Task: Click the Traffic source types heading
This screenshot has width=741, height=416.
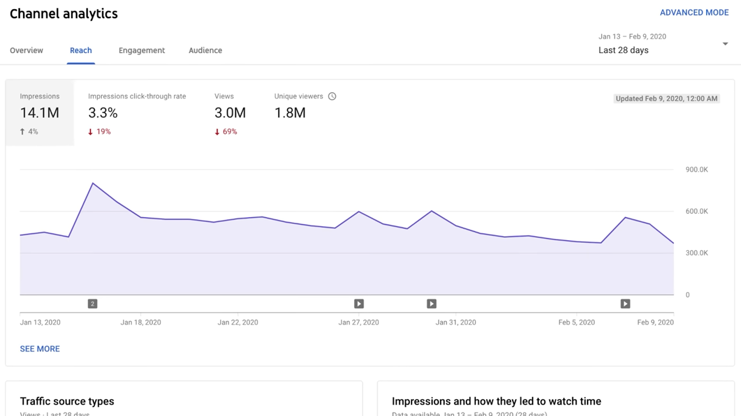Action: tap(67, 401)
